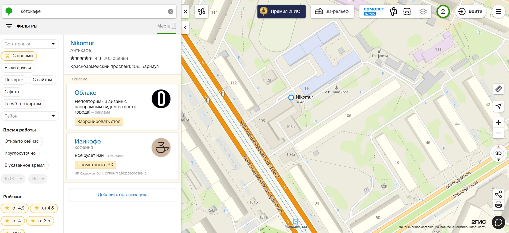Click the Самолет плюс promo
Screen dimensions: 509x233
(x=374, y=11)
